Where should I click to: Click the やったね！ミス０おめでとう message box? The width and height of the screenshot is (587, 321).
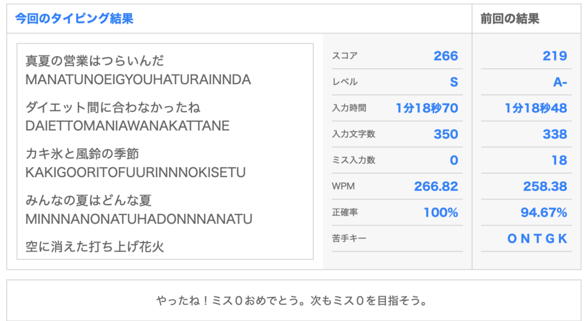click(x=293, y=300)
